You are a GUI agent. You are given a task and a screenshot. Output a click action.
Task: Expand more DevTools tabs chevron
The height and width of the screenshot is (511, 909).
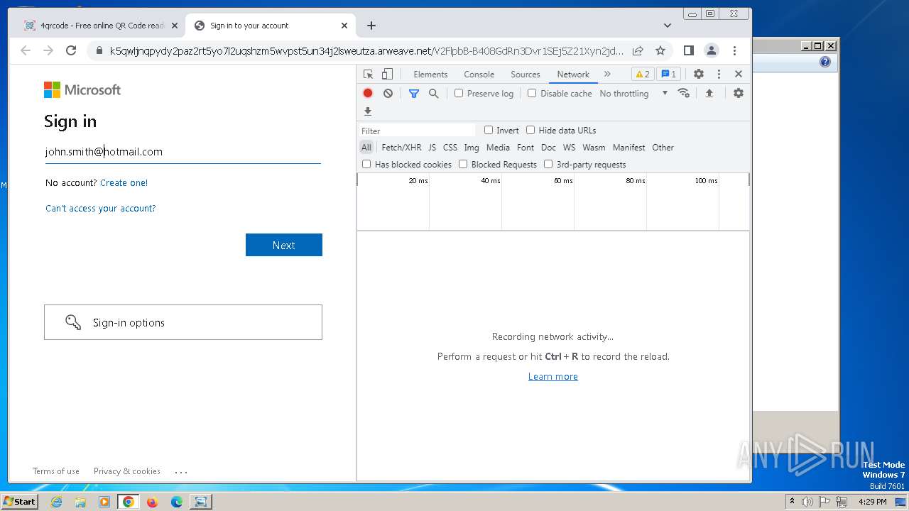(x=607, y=74)
